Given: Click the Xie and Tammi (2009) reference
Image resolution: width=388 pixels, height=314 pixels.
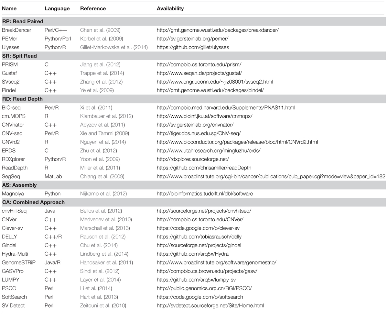Looking at the screenshot, I should click(x=104, y=133).
